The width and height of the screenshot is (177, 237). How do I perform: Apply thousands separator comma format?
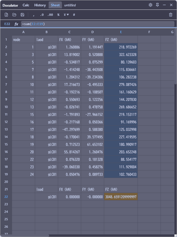pos(33,15)
